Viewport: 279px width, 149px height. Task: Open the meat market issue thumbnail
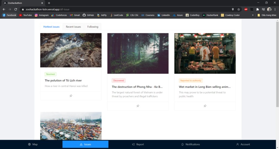pyautogui.click(x=205, y=53)
